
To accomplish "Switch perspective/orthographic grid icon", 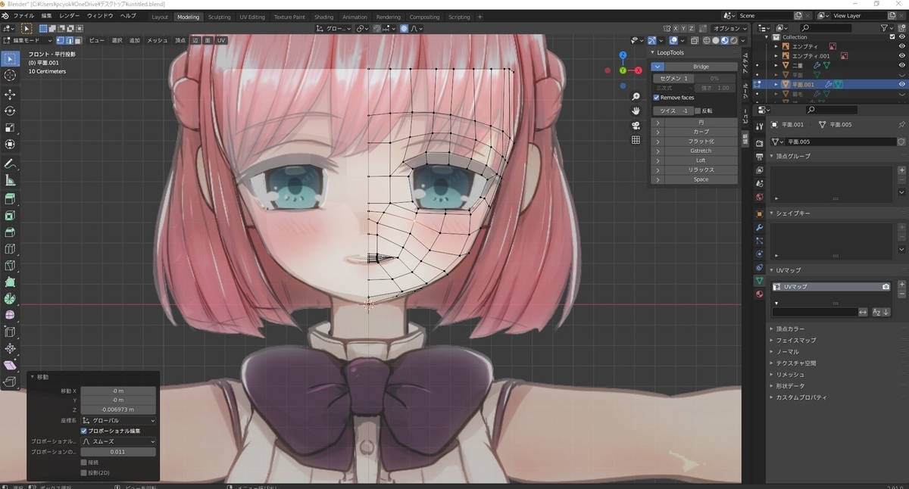I will pos(636,139).
